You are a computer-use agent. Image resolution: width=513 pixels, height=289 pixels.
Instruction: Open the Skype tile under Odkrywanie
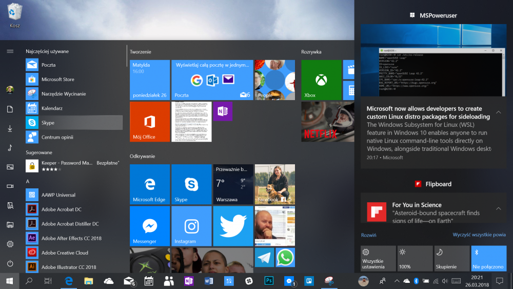191,184
